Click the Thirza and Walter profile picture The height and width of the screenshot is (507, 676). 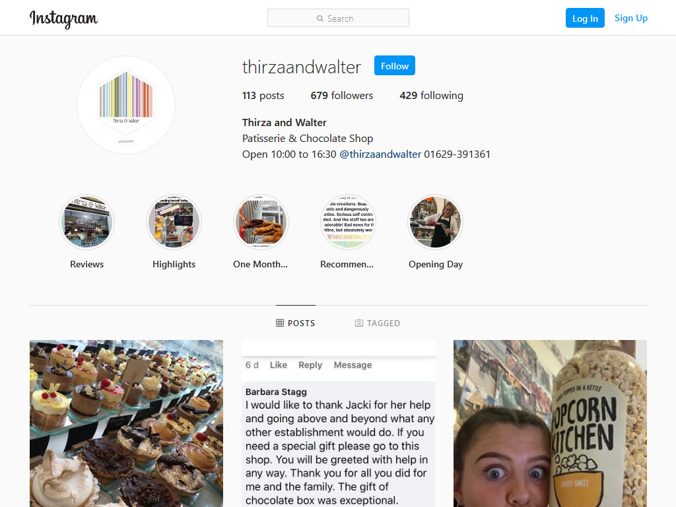126,105
